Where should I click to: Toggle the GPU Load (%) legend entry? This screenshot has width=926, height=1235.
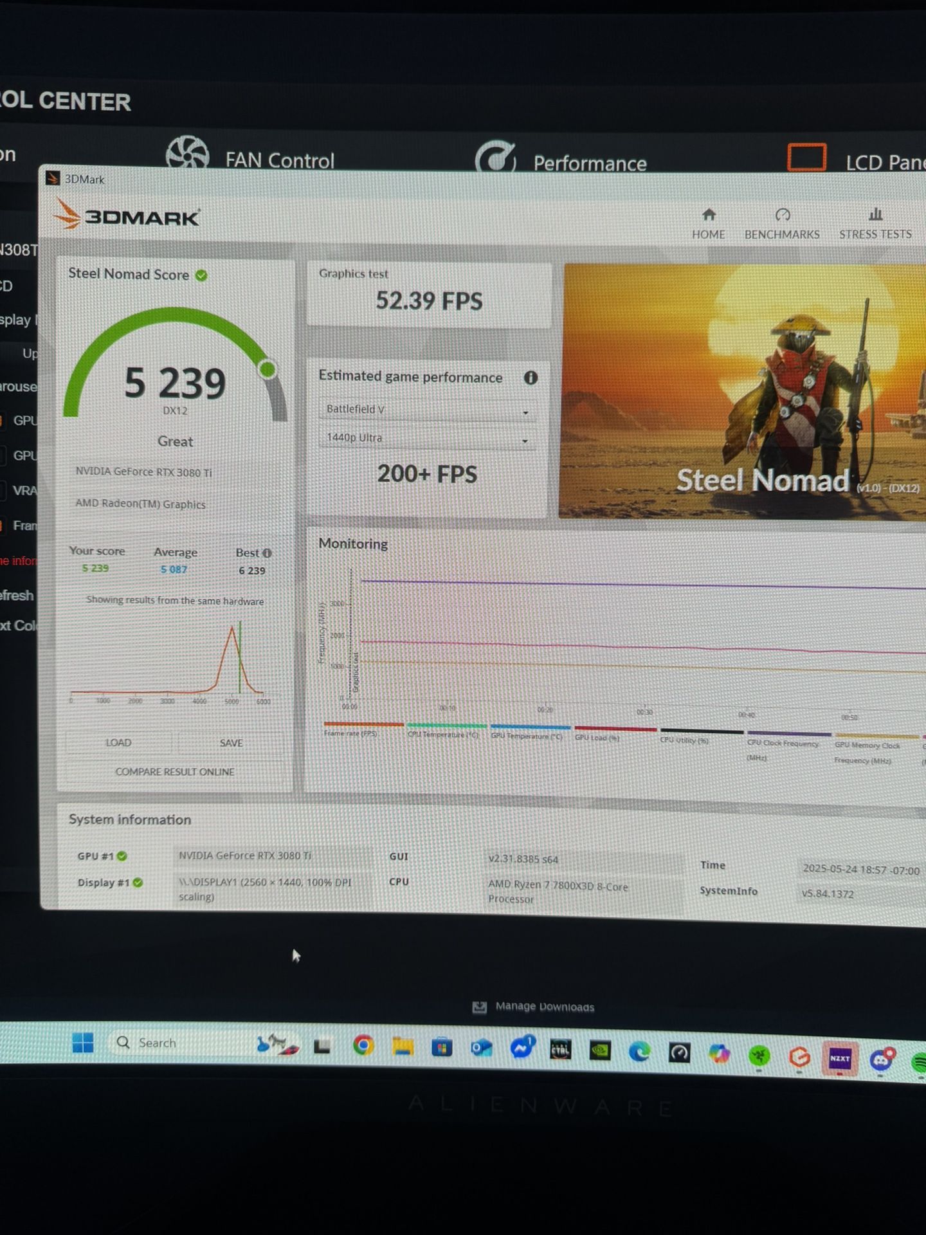click(615, 734)
